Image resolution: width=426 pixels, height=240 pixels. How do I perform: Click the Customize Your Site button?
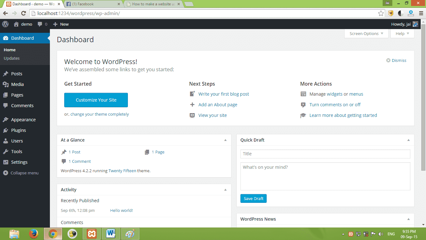[96, 100]
